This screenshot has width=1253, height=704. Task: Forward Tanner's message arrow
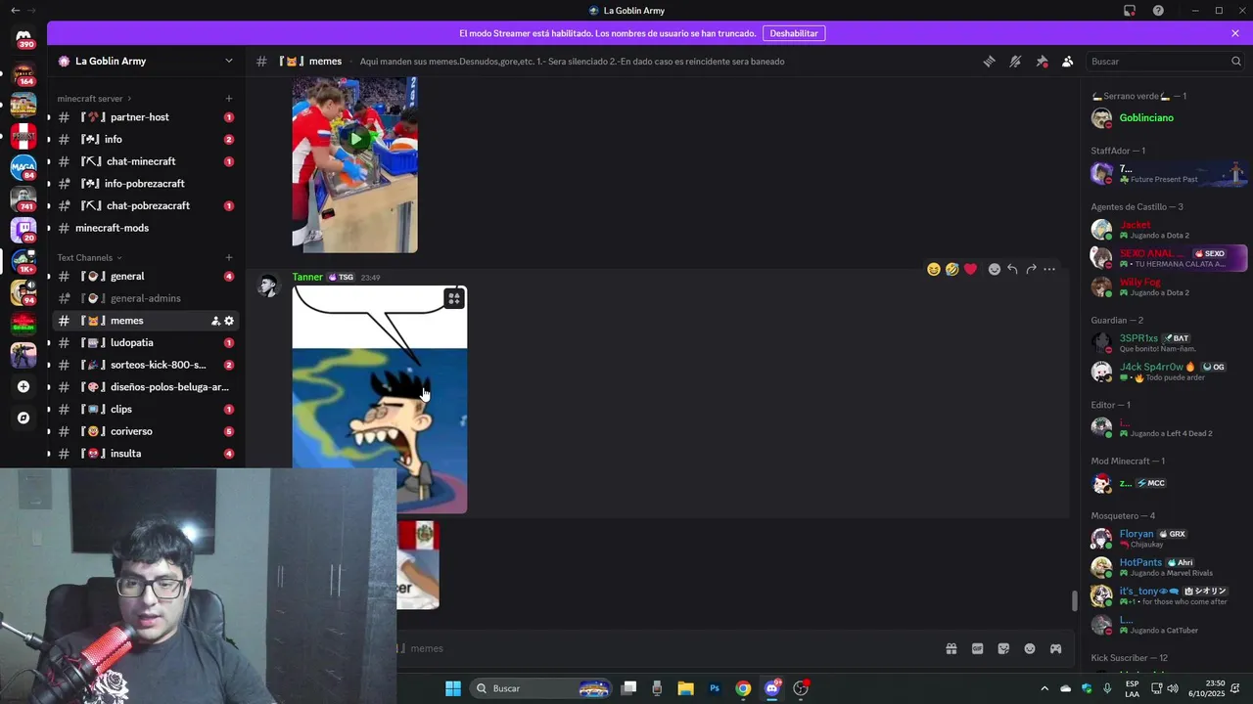[1031, 269]
